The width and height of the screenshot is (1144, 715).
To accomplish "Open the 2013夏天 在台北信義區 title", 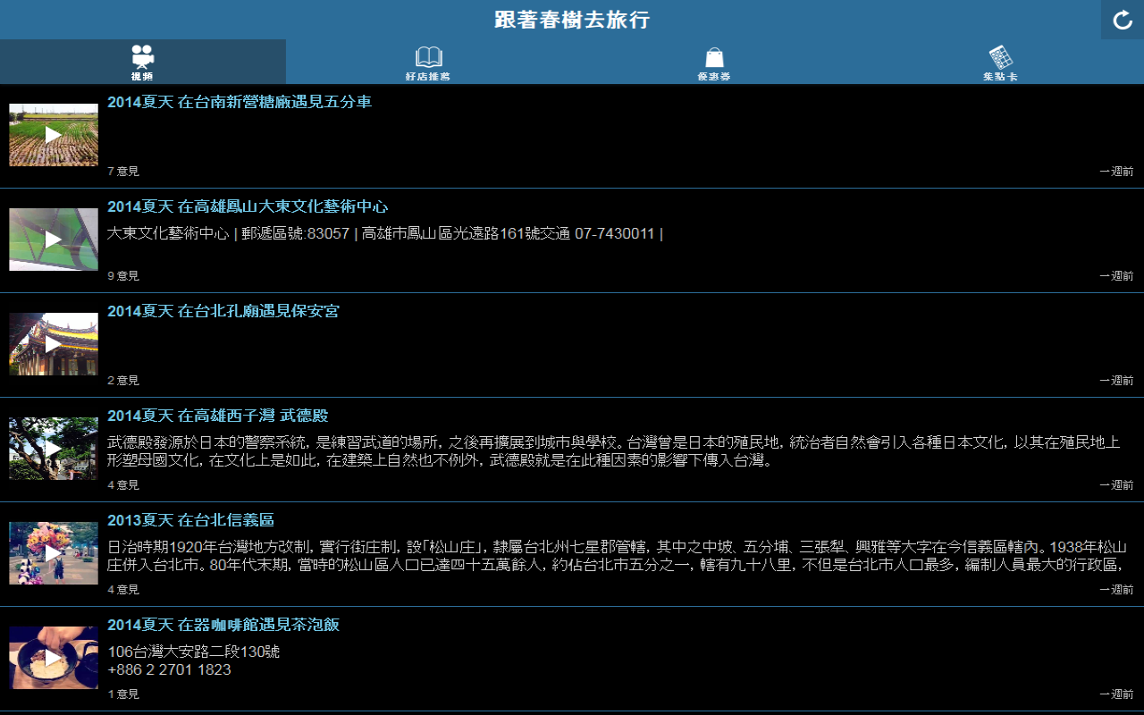I will tap(190, 520).
